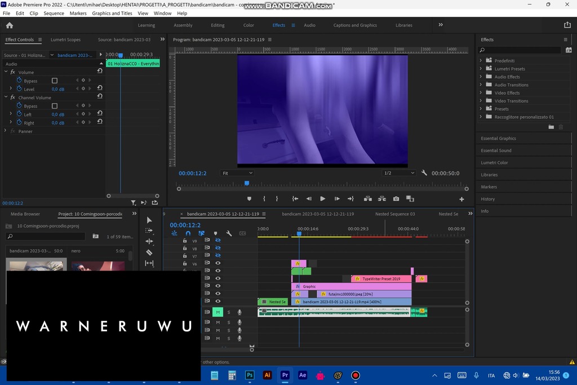Export a frame with the camera icon
This screenshot has height=385, width=577.
(x=396, y=199)
